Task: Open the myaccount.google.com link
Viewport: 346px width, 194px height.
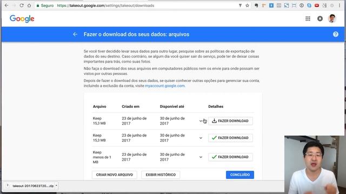Action: point(165,86)
